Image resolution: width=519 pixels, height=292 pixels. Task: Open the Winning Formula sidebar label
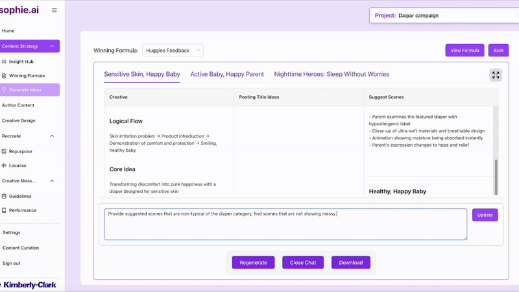click(27, 76)
